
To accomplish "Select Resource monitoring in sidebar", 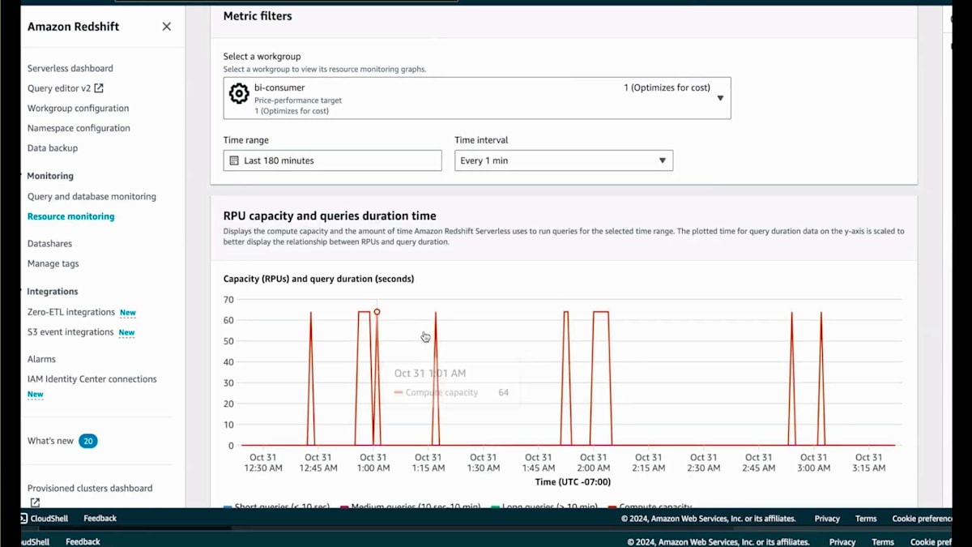I will click(71, 216).
